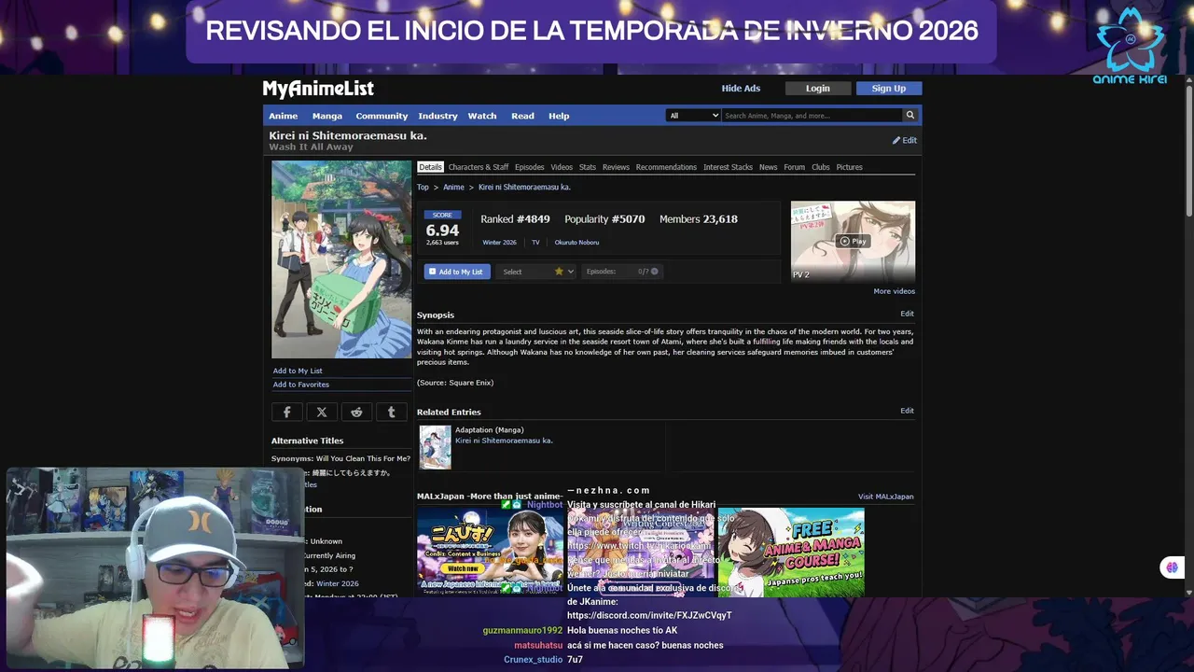
Task: Click the Hide Ads link
Action: pos(741,89)
